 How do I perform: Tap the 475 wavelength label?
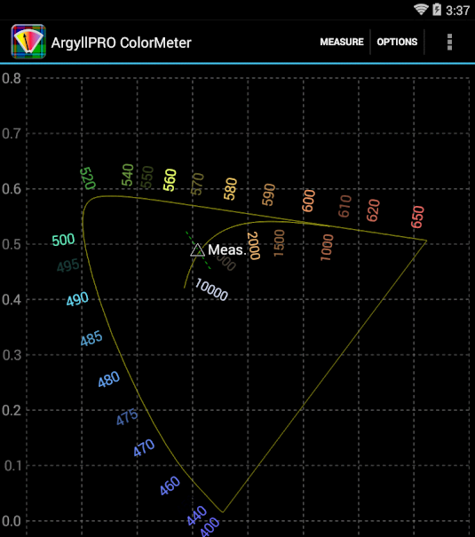(x=127, y=417)
